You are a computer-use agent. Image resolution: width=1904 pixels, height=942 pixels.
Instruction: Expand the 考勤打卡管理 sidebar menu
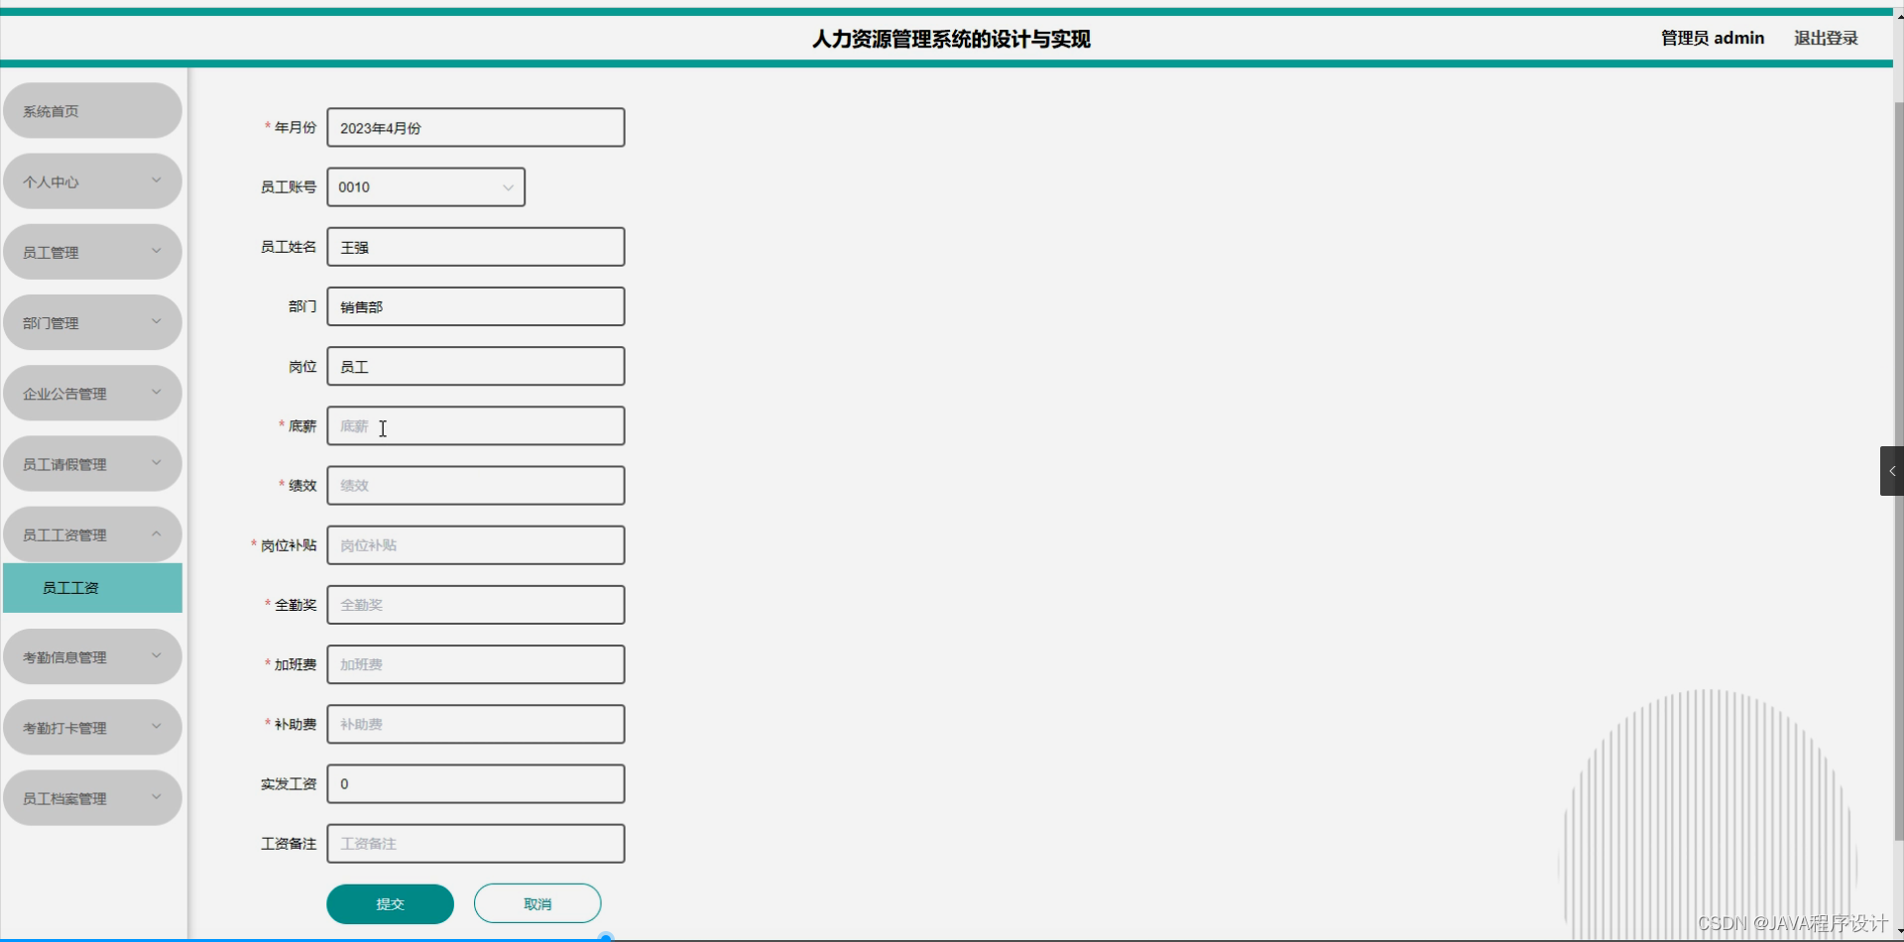[x=92, y=728]
